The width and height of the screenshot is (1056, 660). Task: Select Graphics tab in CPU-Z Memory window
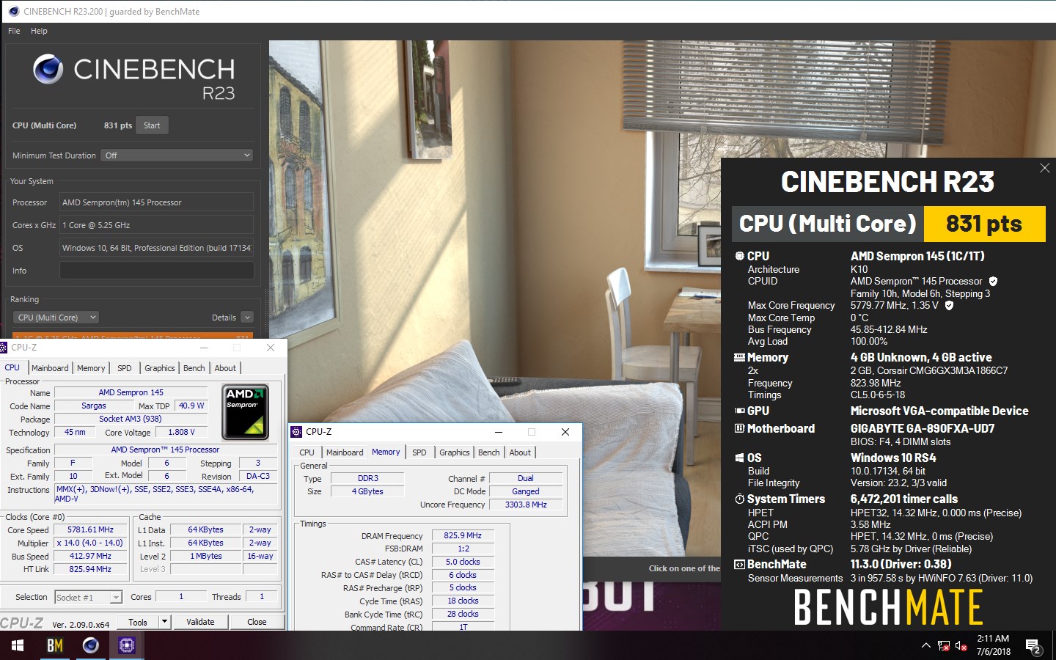455,452
